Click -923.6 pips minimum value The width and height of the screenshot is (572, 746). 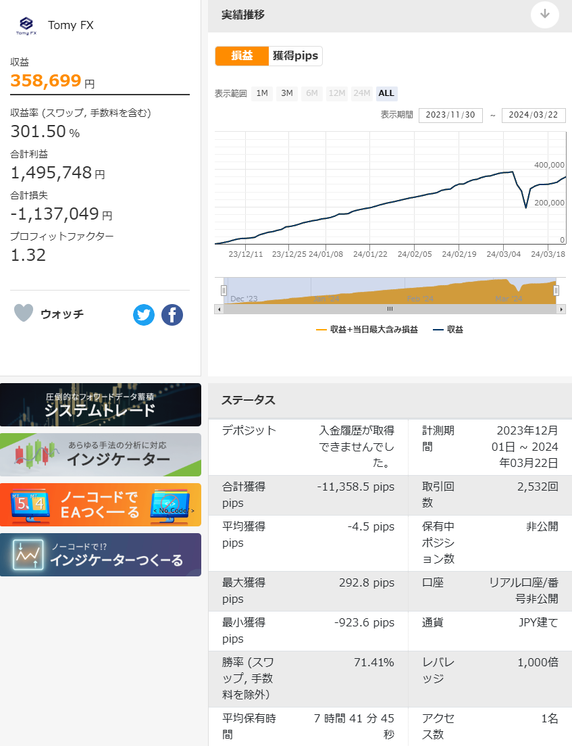364,623
